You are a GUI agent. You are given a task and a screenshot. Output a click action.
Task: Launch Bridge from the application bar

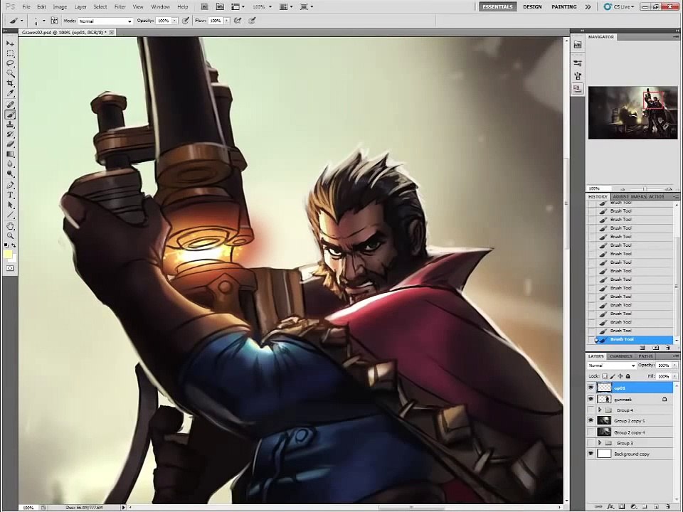click(205, 6)
